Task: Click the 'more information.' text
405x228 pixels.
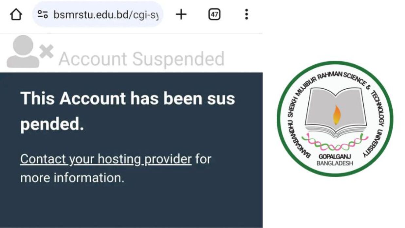Action: pos(72,178)
